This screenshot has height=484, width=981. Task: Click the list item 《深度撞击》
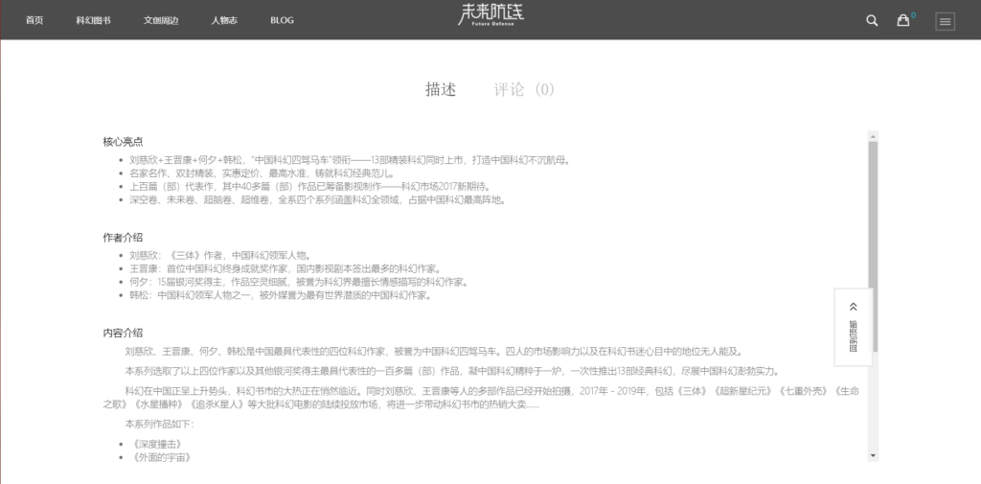157,444
